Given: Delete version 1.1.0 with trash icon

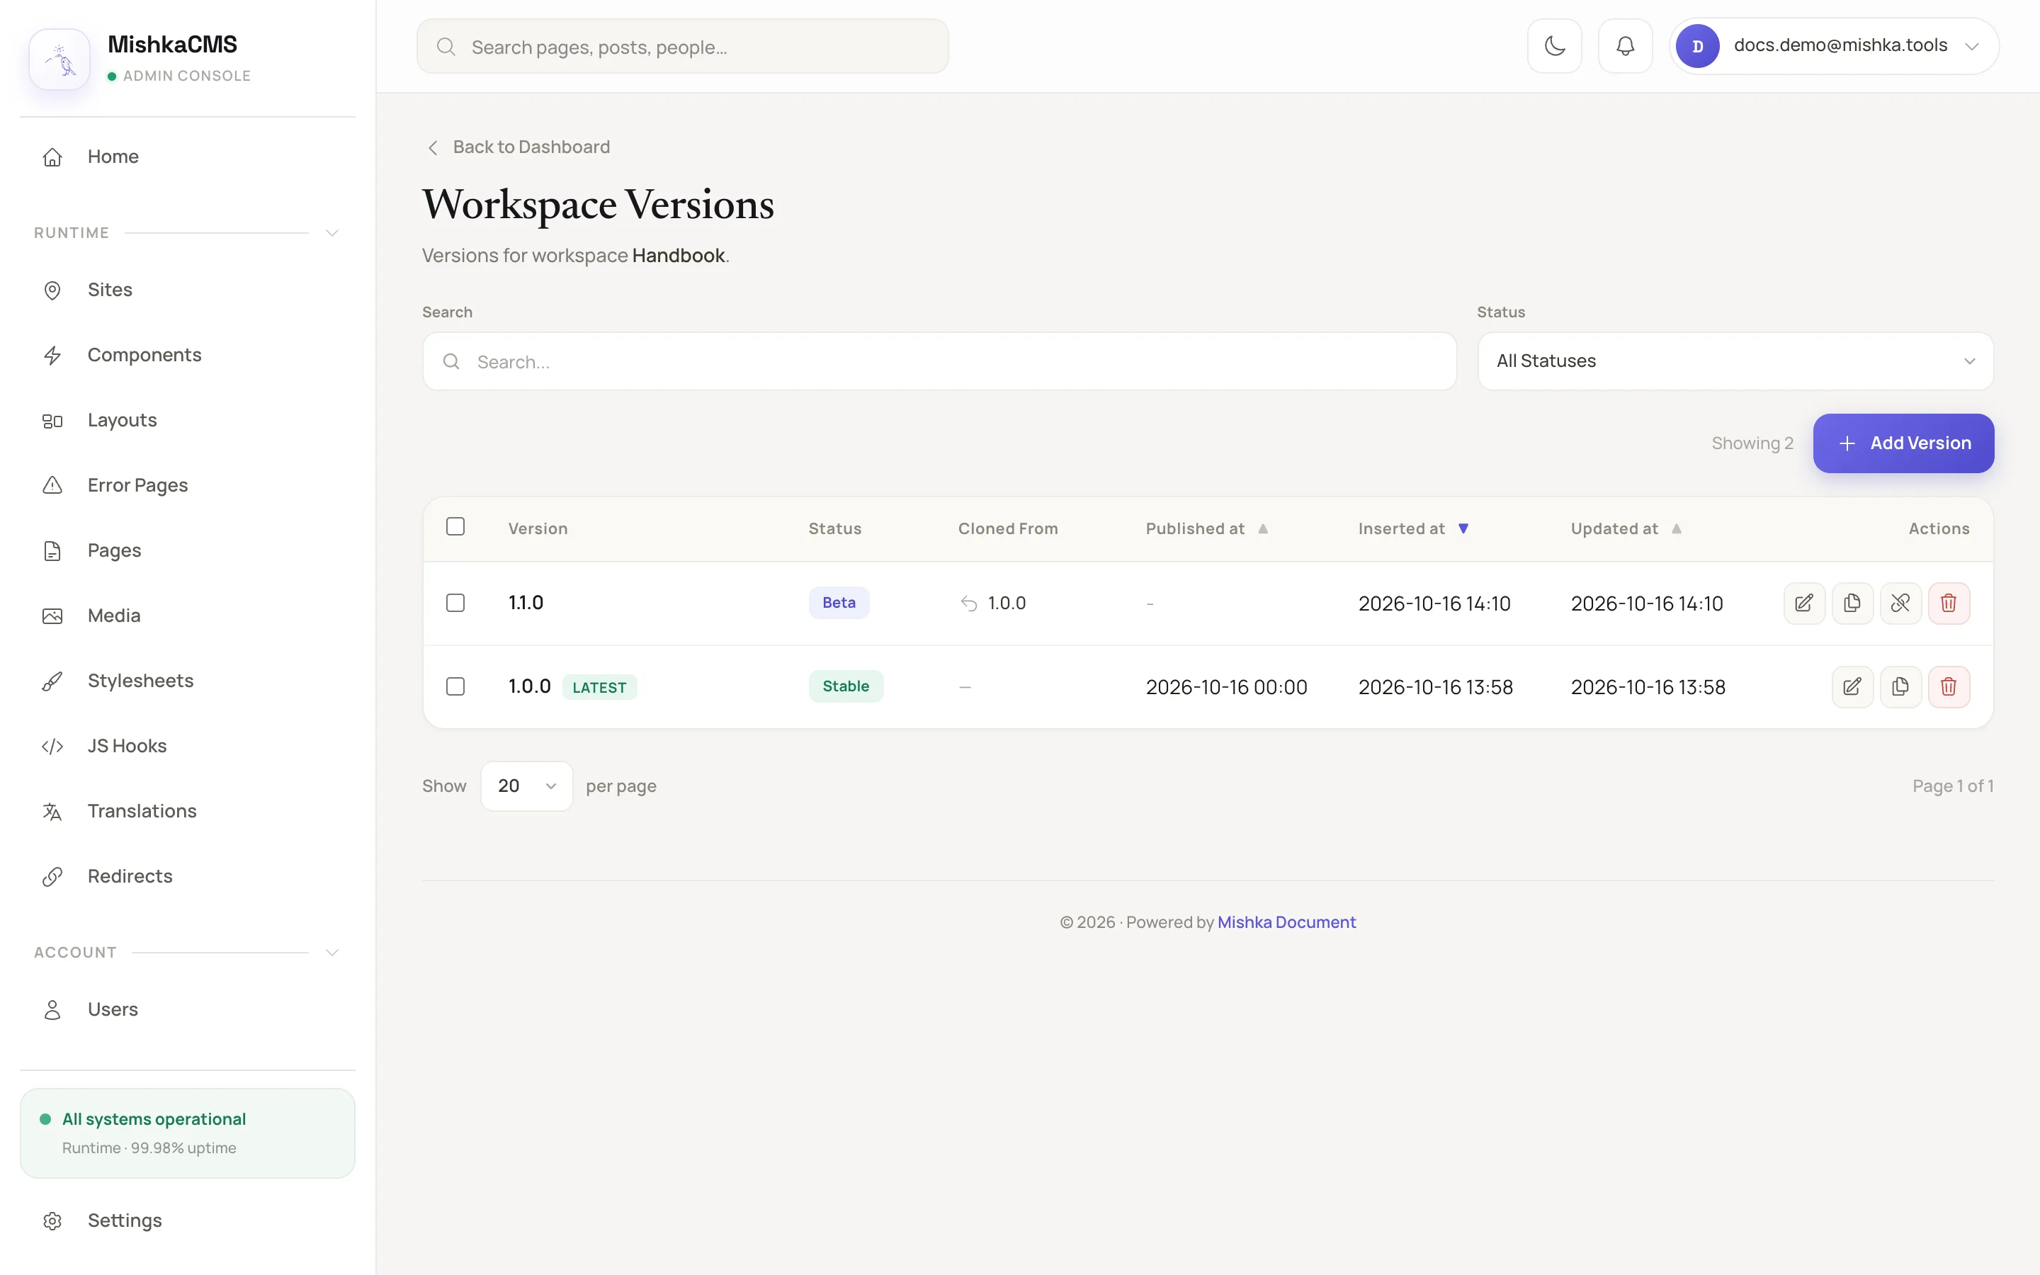Looking at the screenshot, I should 1948,603.
